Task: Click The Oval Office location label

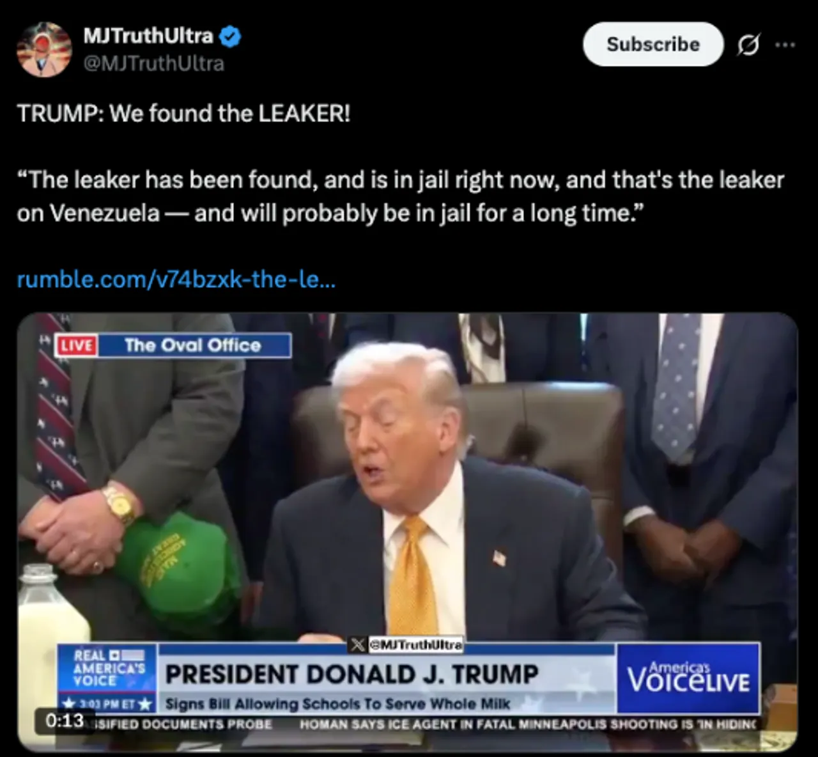Action: click(193, 346)
